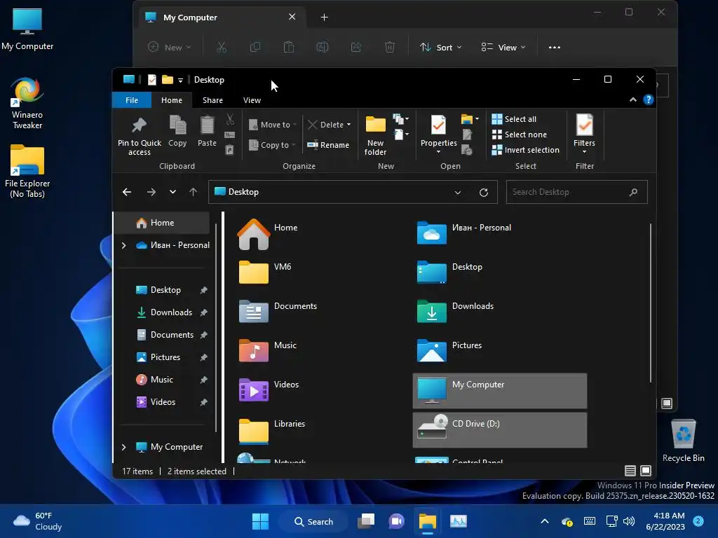Switch to details view in status bar
This screenshot has width=718, height=538.
[630, 471]
